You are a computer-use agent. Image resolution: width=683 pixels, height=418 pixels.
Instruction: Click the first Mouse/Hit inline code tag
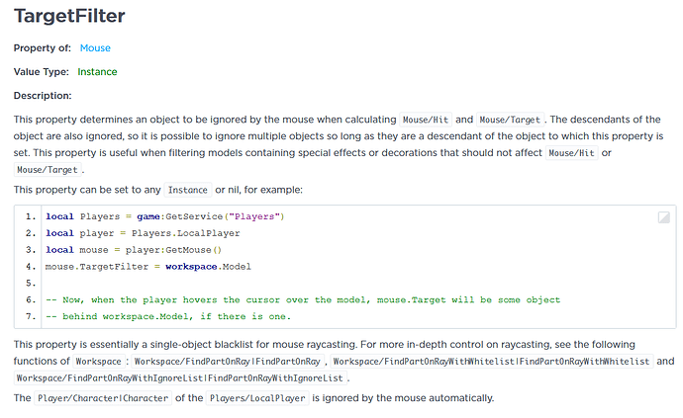point(426,120)
